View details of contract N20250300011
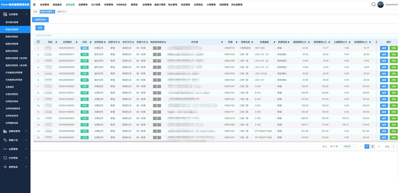This screenshot has width=398, height=193. coord(394,55)
